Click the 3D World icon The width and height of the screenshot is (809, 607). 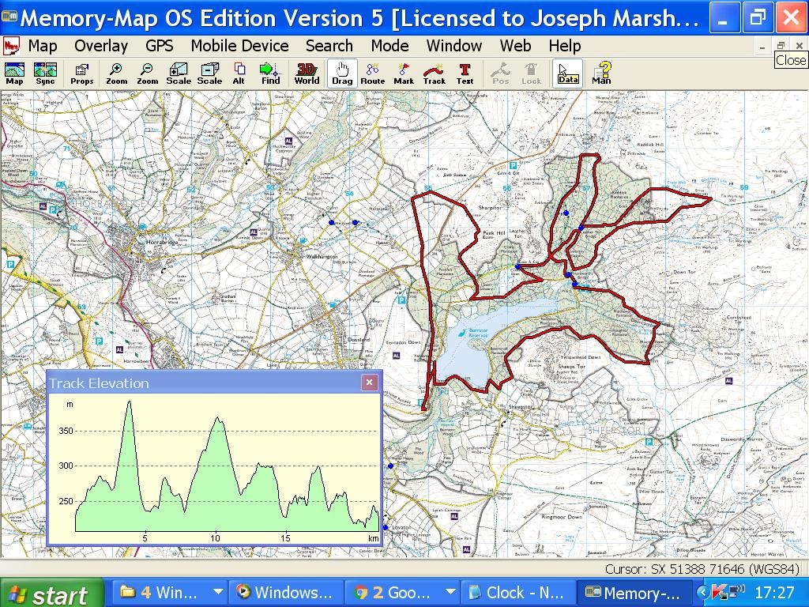[307, 74]
